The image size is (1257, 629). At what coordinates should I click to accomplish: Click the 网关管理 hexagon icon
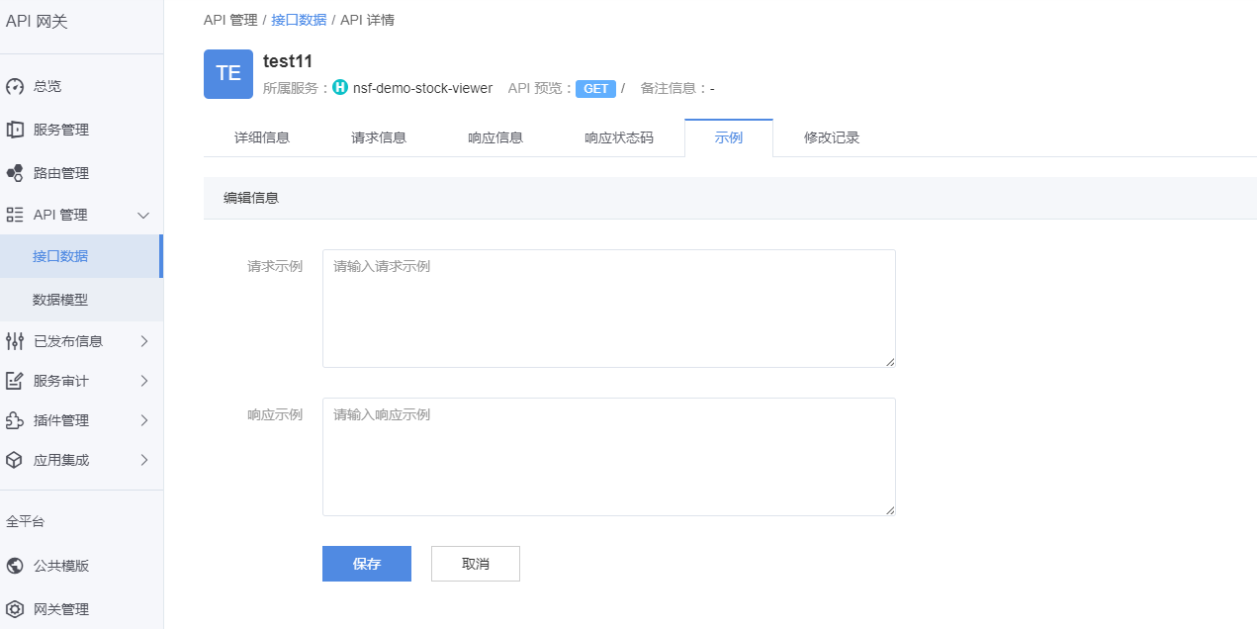15,609
